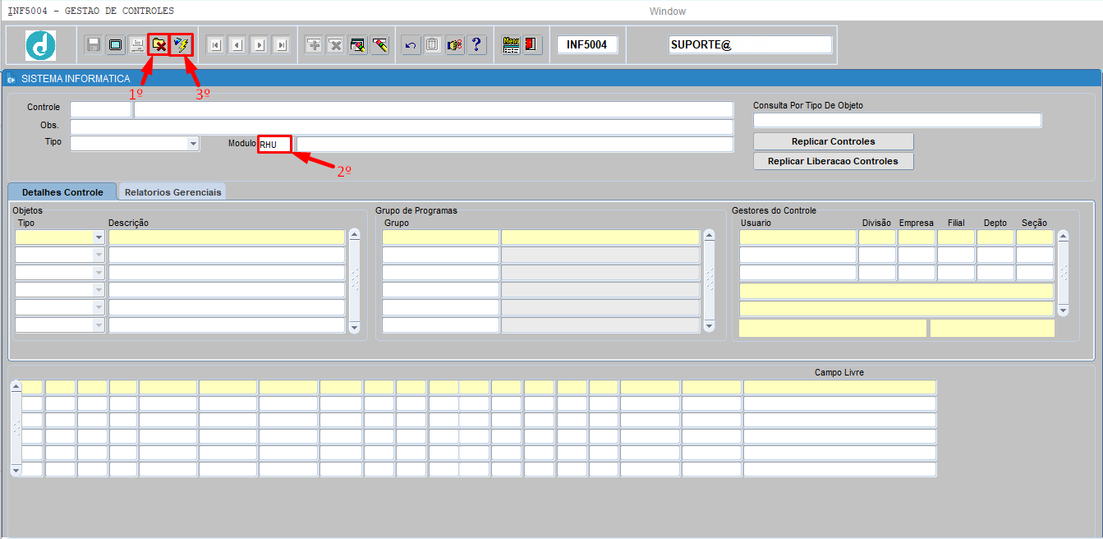The width and height of the screenshot is (1103, 539).
Task: Click the execute query lightning icon
Action: click(181, 45)
